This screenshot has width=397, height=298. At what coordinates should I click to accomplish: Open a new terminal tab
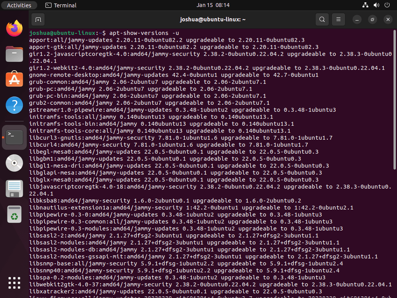coord(38,19)
